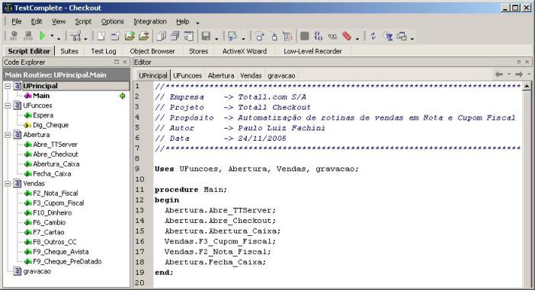Click the small-square icon between the dotted-square and red icons
Viewport: 535px width, 290px height.
[274, 36]
